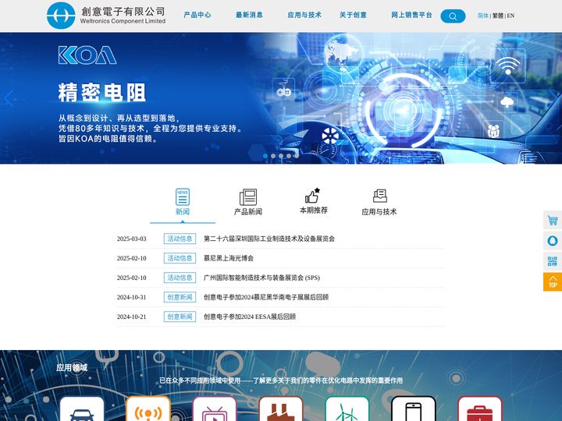This screenshot has width=562, height=421.
Task: Switch language to 简体
Action: (x=483, y=16)
